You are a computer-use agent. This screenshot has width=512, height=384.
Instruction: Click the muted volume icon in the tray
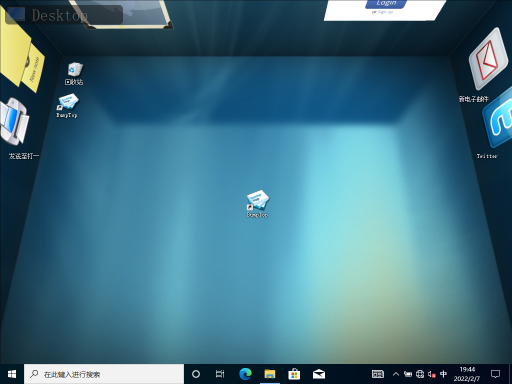click(x=431, y=374)
